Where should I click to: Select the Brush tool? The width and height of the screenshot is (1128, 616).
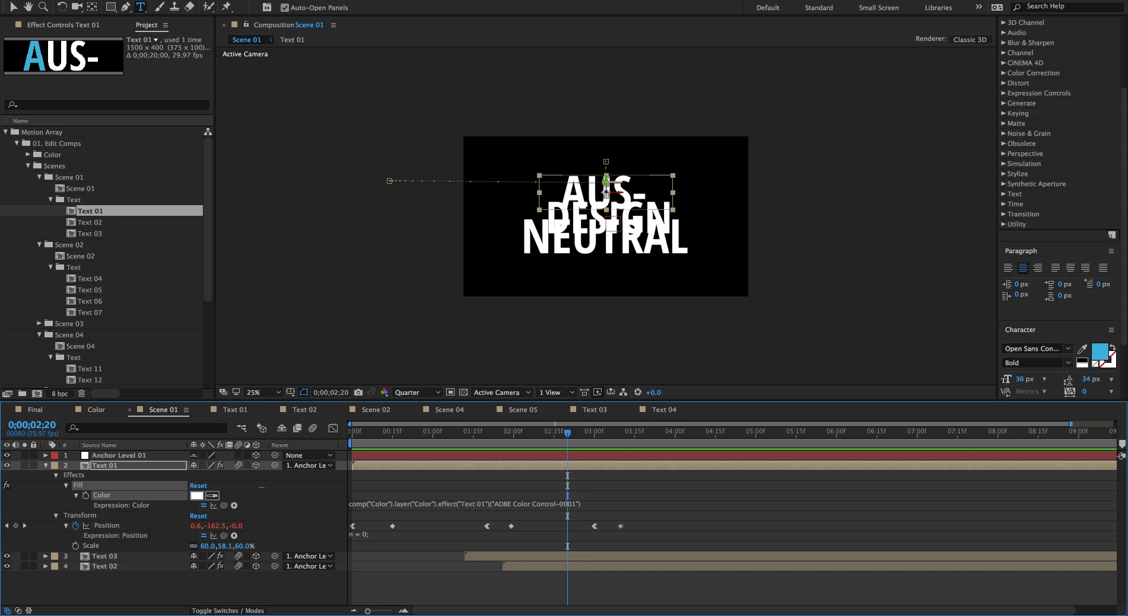pyautogui.click(x=159, y=7)
